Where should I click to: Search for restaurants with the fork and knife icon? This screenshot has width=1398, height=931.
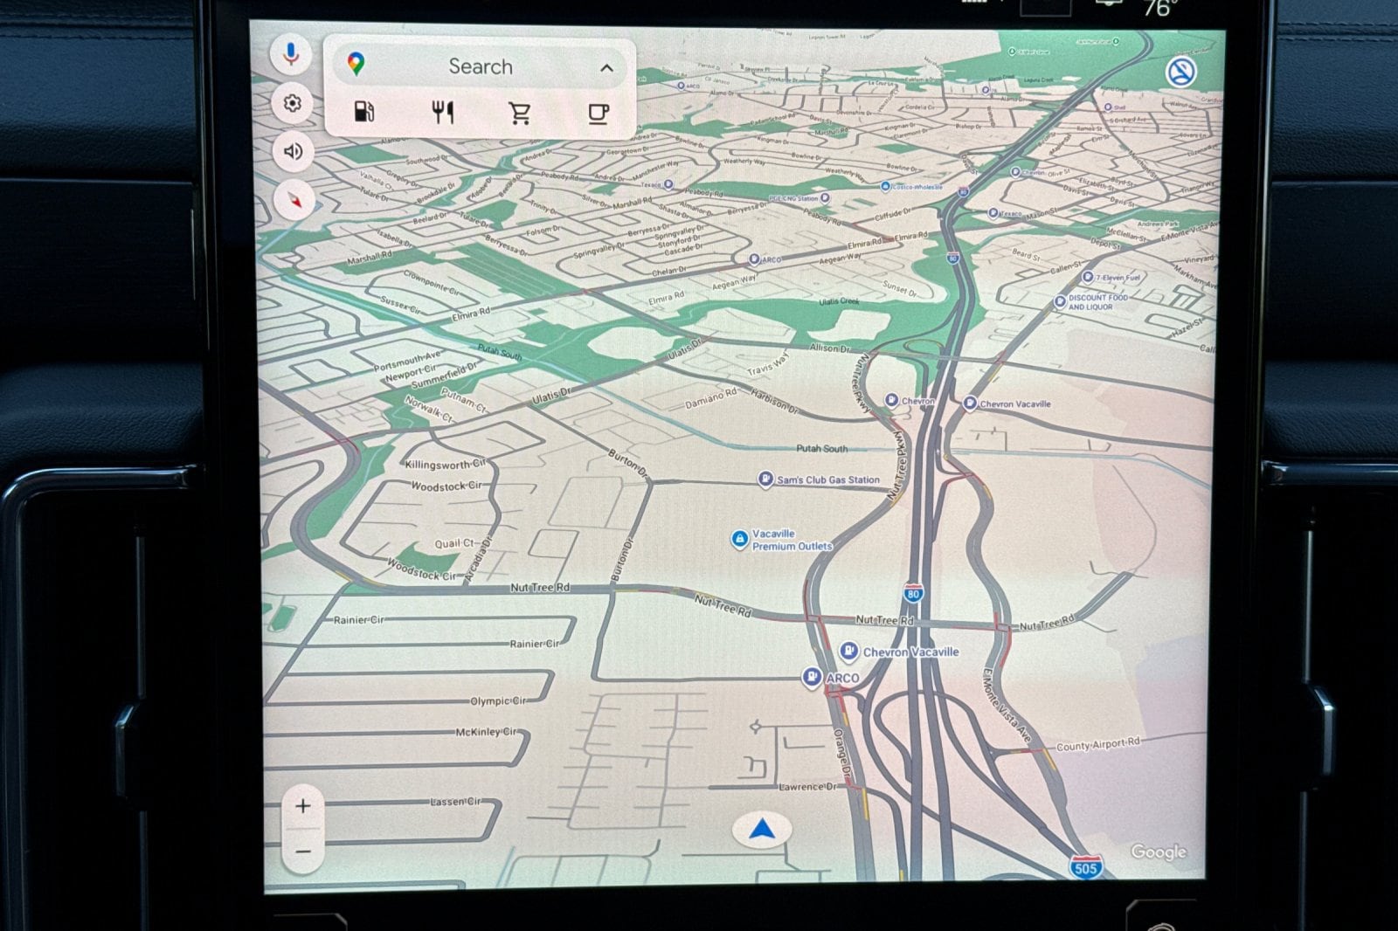pyautogui.click(x=443, y=112)
